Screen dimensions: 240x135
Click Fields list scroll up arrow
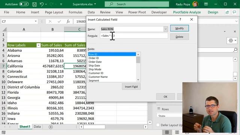coord(138,54)
